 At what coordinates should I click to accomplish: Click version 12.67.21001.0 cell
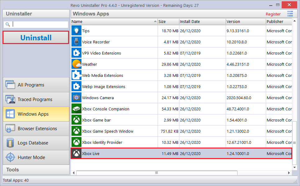239,143
